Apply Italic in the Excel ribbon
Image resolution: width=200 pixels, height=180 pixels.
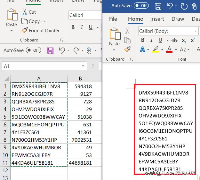[82, 27]
